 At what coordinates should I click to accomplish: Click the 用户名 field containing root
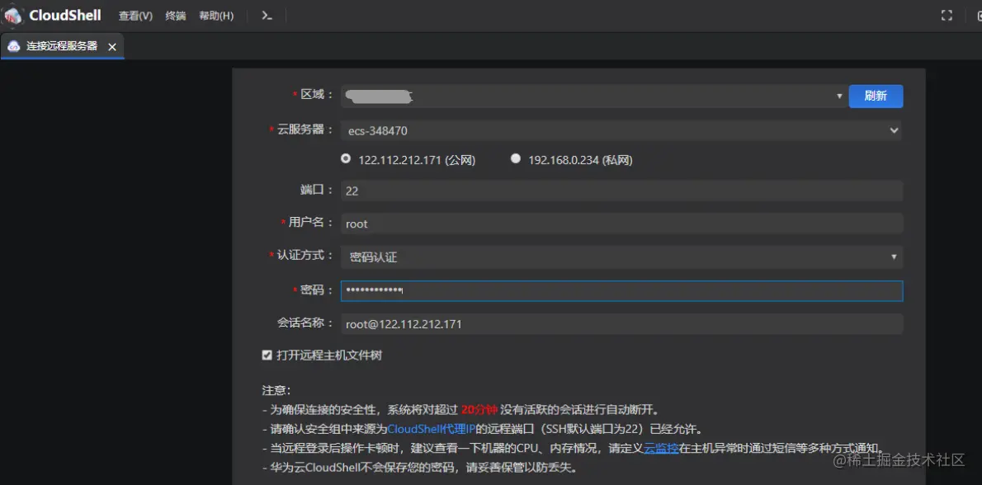[621, 224]
